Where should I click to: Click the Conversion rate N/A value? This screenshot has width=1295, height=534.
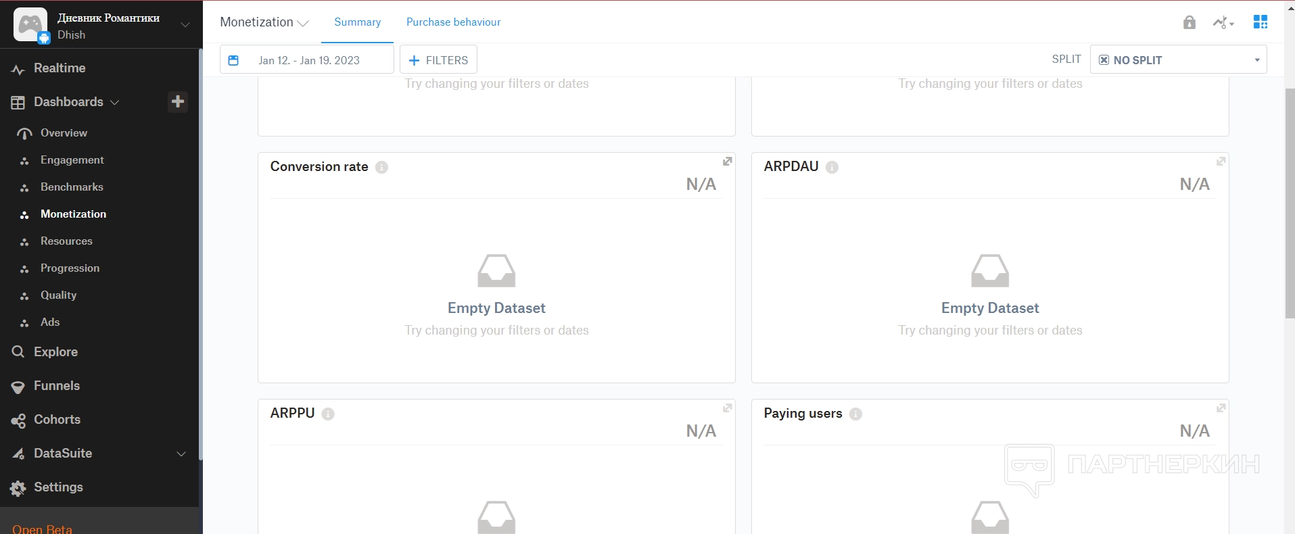(701, 185)
